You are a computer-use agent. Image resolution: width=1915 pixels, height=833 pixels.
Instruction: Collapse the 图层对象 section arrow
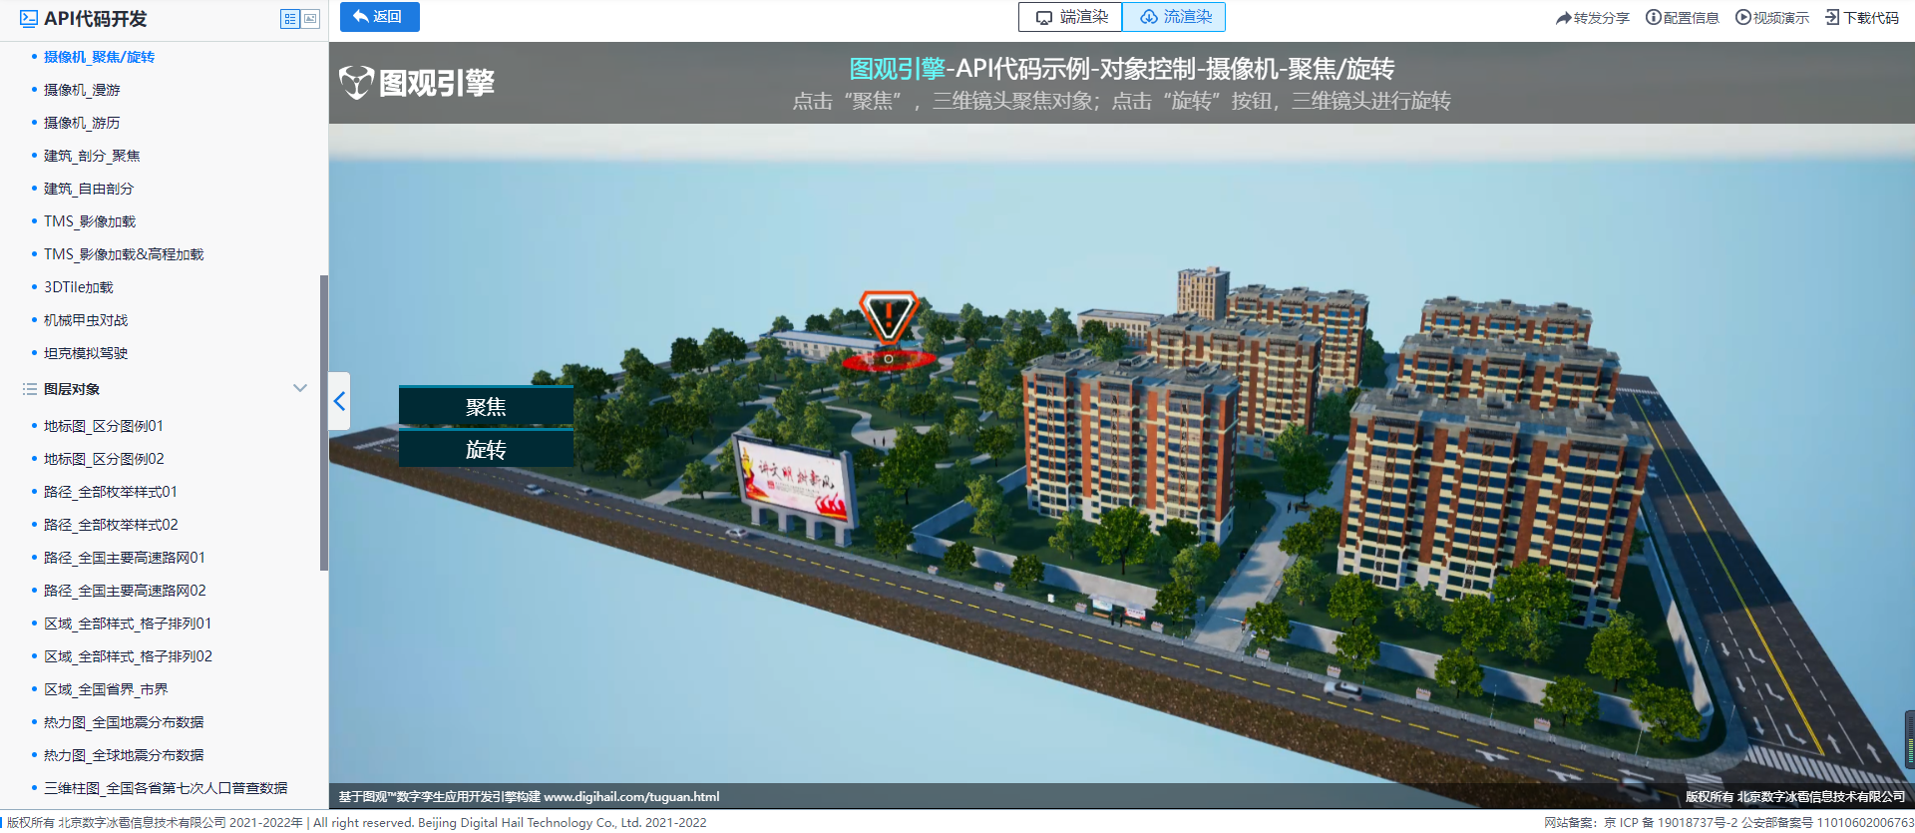(300, 388)
